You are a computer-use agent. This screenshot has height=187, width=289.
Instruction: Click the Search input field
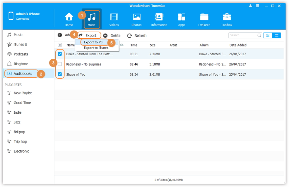[x=242, y=35]
